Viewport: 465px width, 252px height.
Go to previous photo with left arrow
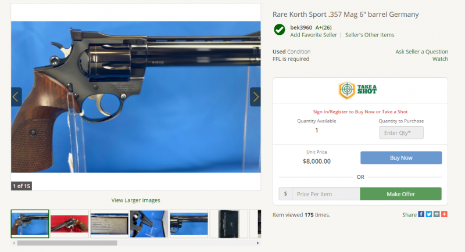coord(16,97)
